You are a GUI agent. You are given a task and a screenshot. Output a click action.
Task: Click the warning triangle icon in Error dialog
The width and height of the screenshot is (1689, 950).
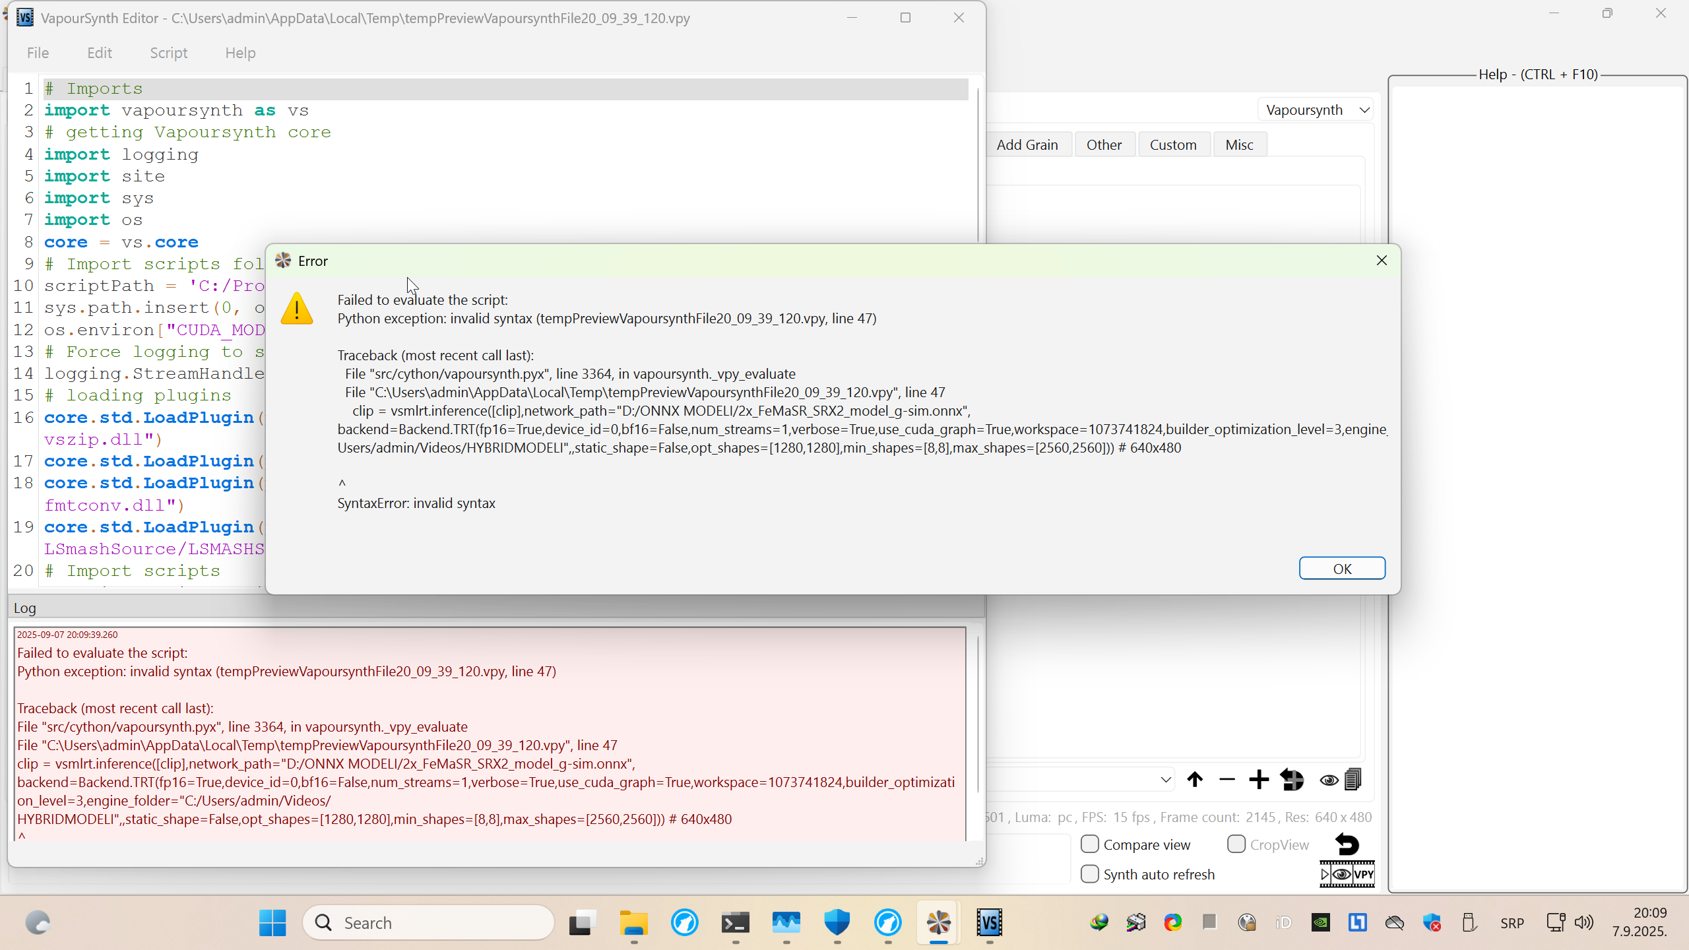[x=297, y=309]
